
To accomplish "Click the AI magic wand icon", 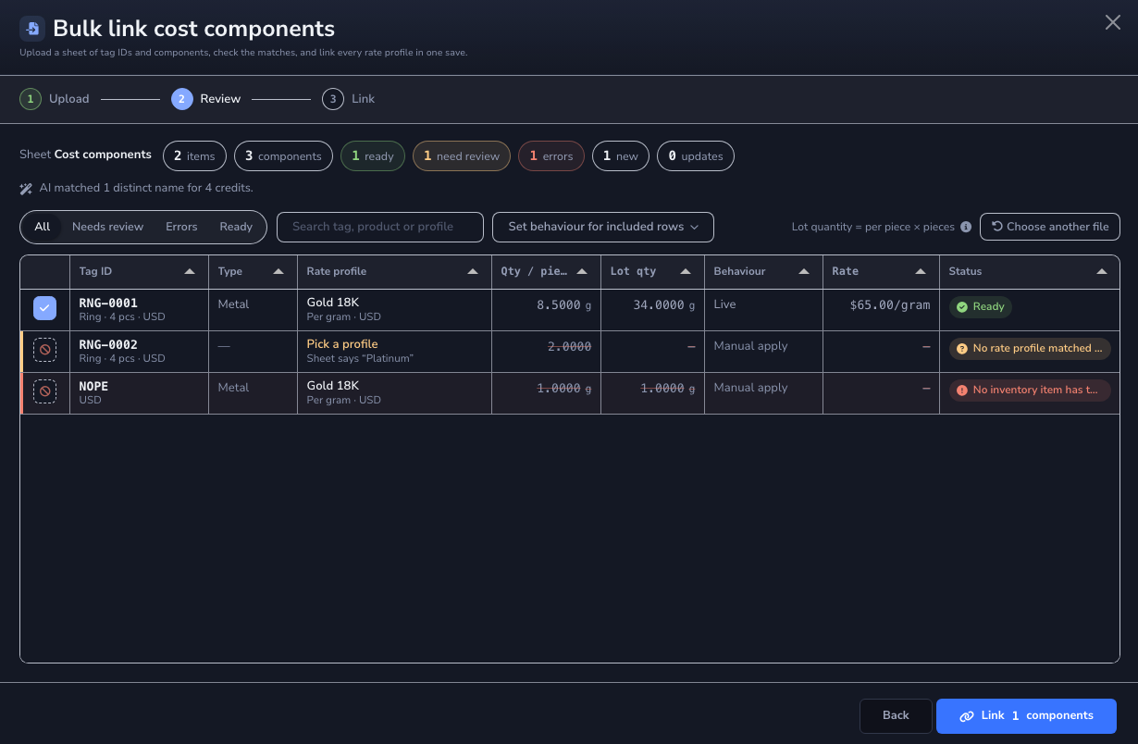I will (x=26, y=188).
